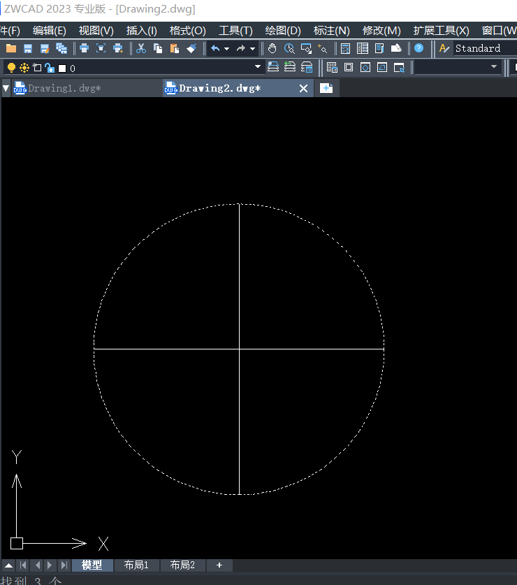Jump to first layout tab arrow
The image size is (517, 585).
[23, 565]
